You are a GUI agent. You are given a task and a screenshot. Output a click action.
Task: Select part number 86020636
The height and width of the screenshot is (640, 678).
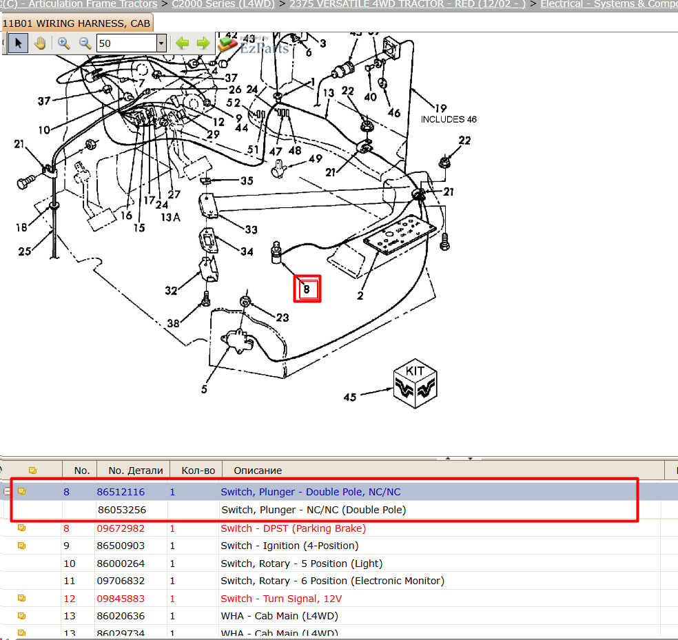pyautogui.click(x=121, y=616)
